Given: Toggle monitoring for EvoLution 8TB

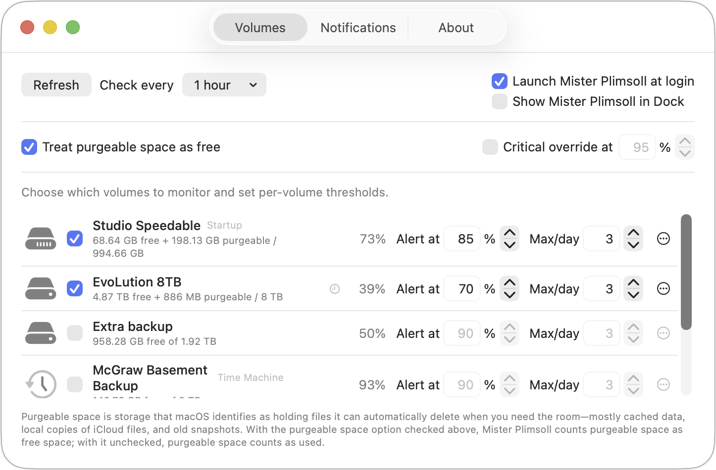Looking at the screenshot, I should [x=75, y=288].
